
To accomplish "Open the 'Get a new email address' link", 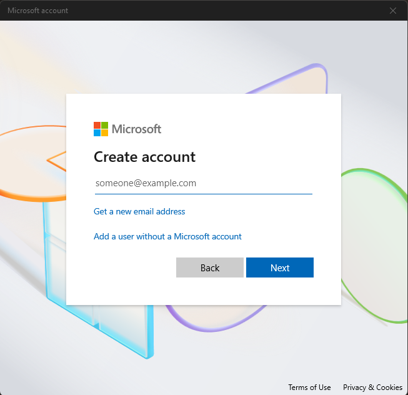I will coord(139,211).
